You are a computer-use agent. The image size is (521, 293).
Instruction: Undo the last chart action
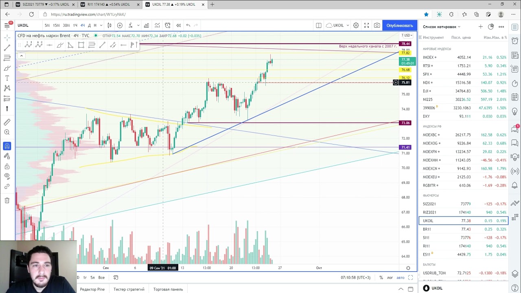[188, 25]
